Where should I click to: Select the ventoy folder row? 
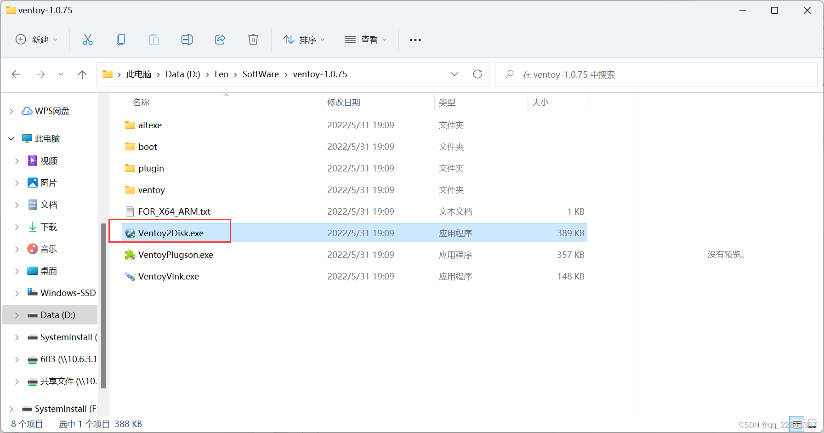coord(354,190)
